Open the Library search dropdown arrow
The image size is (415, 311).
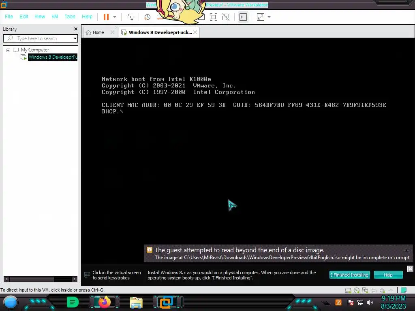pyautogui.click(x=75, y=38)
